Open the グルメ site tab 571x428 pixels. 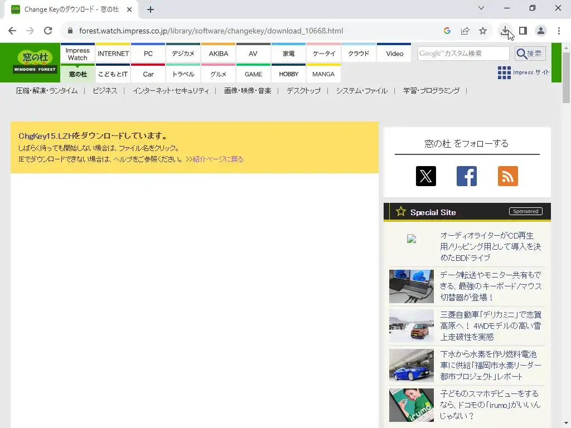(x=219, y=74)
